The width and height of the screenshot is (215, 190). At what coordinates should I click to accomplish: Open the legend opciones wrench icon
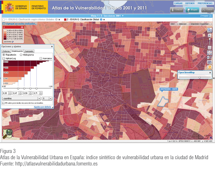coord(13,42)
